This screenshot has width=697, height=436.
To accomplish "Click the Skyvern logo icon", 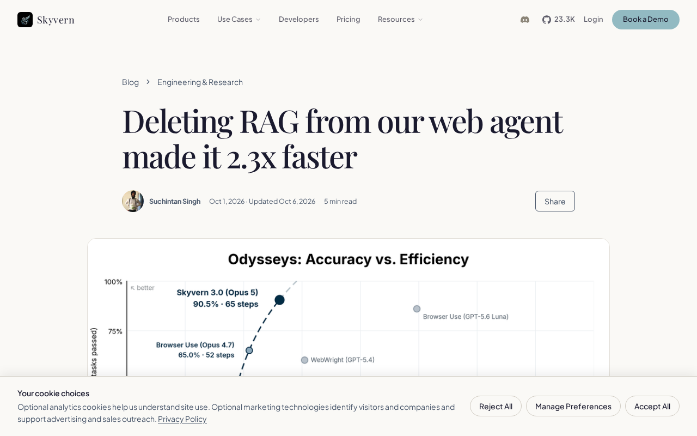I will tap(25, 20).
